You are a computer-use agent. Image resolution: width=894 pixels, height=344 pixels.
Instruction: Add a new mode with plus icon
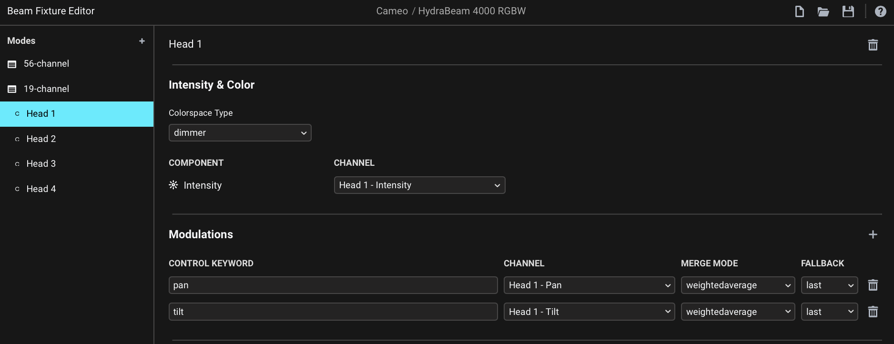point(142,41)
